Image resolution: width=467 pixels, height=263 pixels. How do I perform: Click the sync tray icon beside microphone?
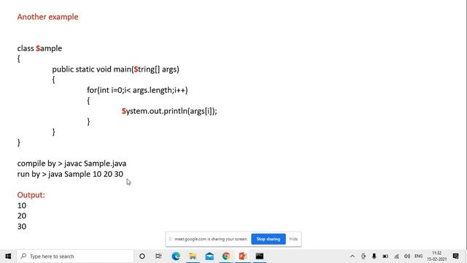click(x=363, y=256)
